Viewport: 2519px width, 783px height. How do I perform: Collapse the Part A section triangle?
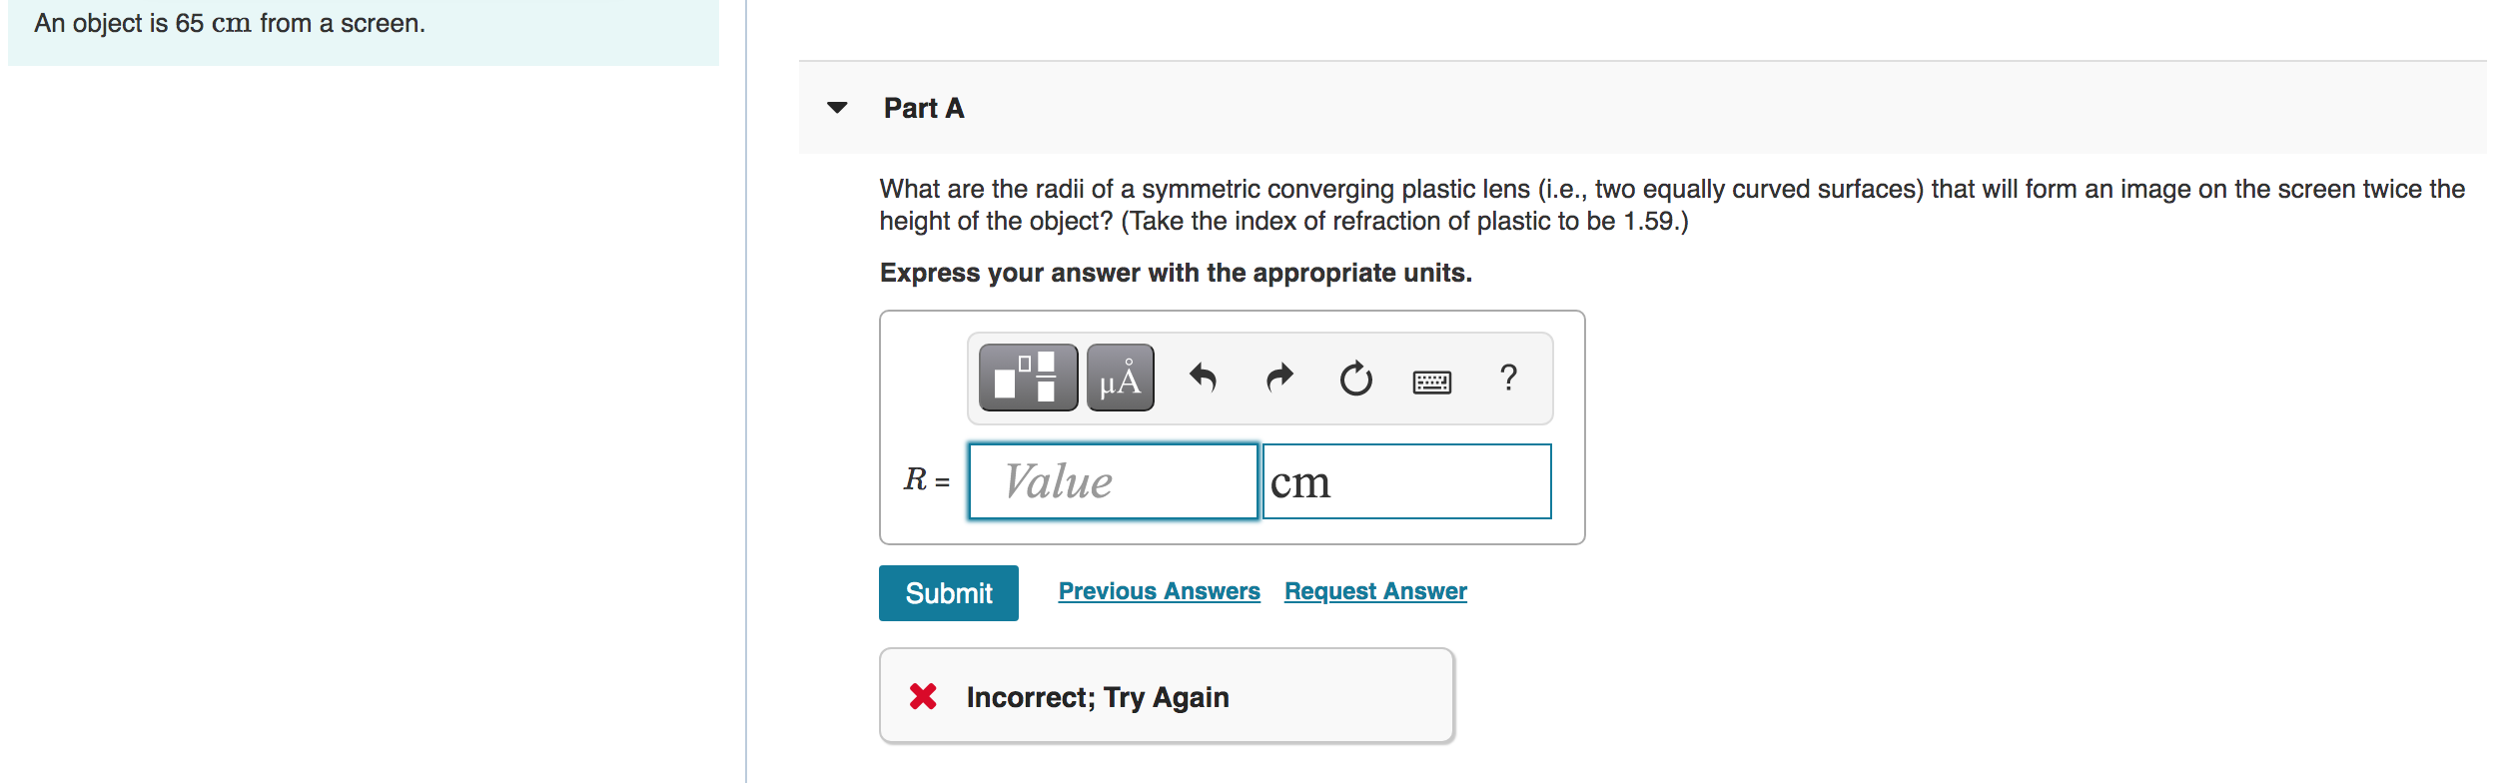pos(838,108)
